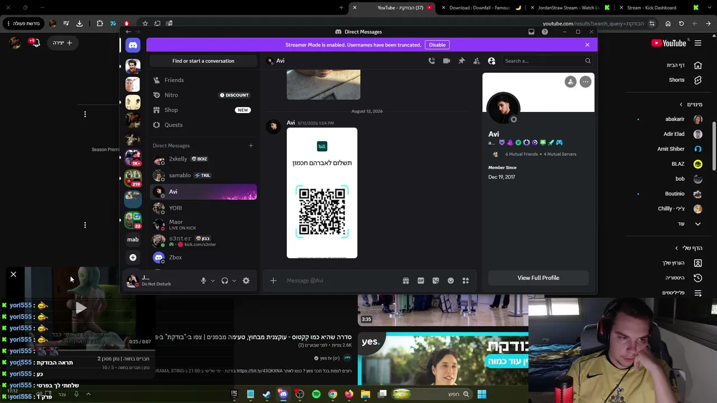The height and width of the screenshot is (403, 717).
Task: Start a voice call with Avi
Action: (431, 61)
